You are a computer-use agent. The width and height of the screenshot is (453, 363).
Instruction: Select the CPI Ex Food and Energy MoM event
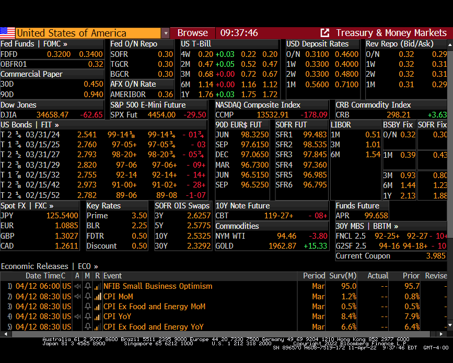point(154,307)
